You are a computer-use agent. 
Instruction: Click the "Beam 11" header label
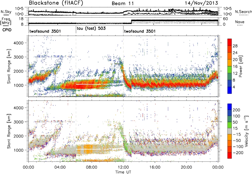tap(123, 3)
